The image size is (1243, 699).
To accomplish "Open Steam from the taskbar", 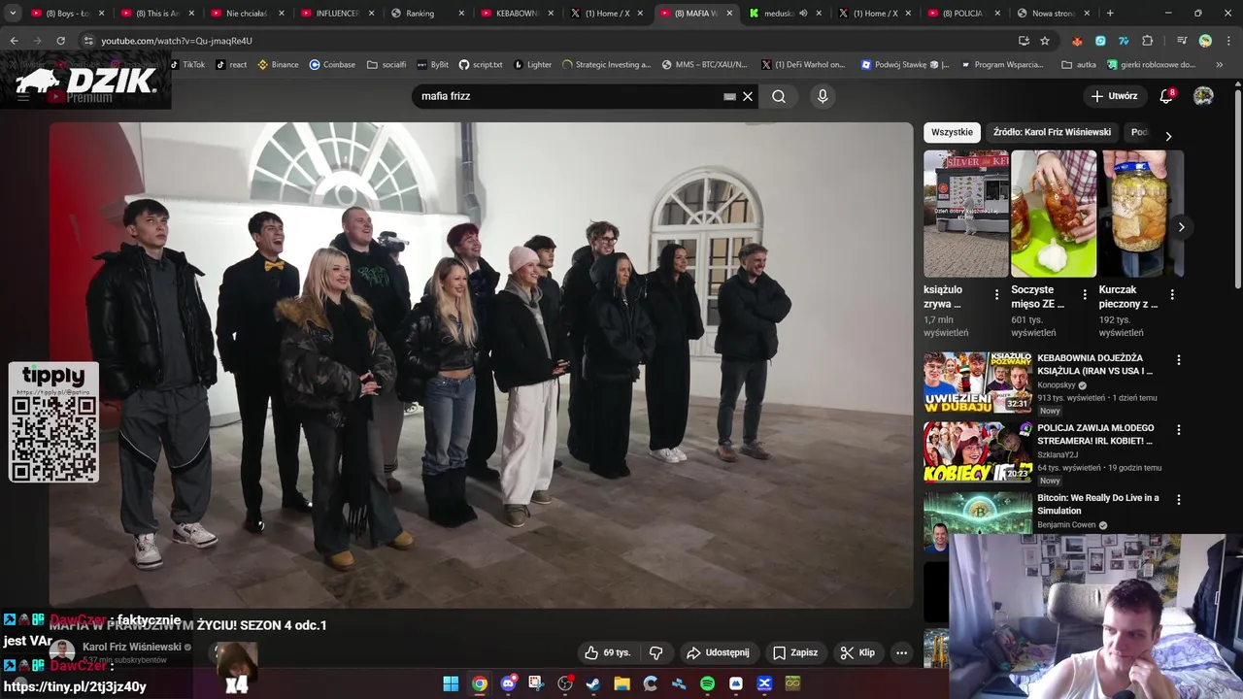I will 593,683.
